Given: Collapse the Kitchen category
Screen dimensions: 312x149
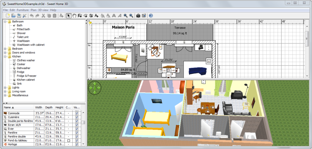Looking at the screenshot, I should pyautogui.click(x=5, y=56).
